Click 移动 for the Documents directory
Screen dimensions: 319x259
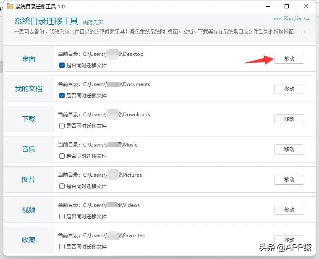point(289,89)
